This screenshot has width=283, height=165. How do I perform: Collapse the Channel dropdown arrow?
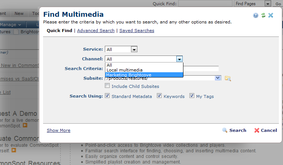pyautogui.click(x=179, y=59)
